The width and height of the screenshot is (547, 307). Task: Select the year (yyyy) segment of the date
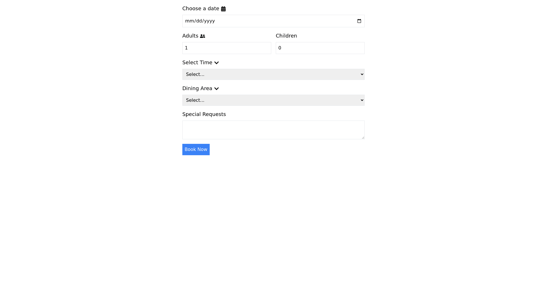tap(209, 21)
